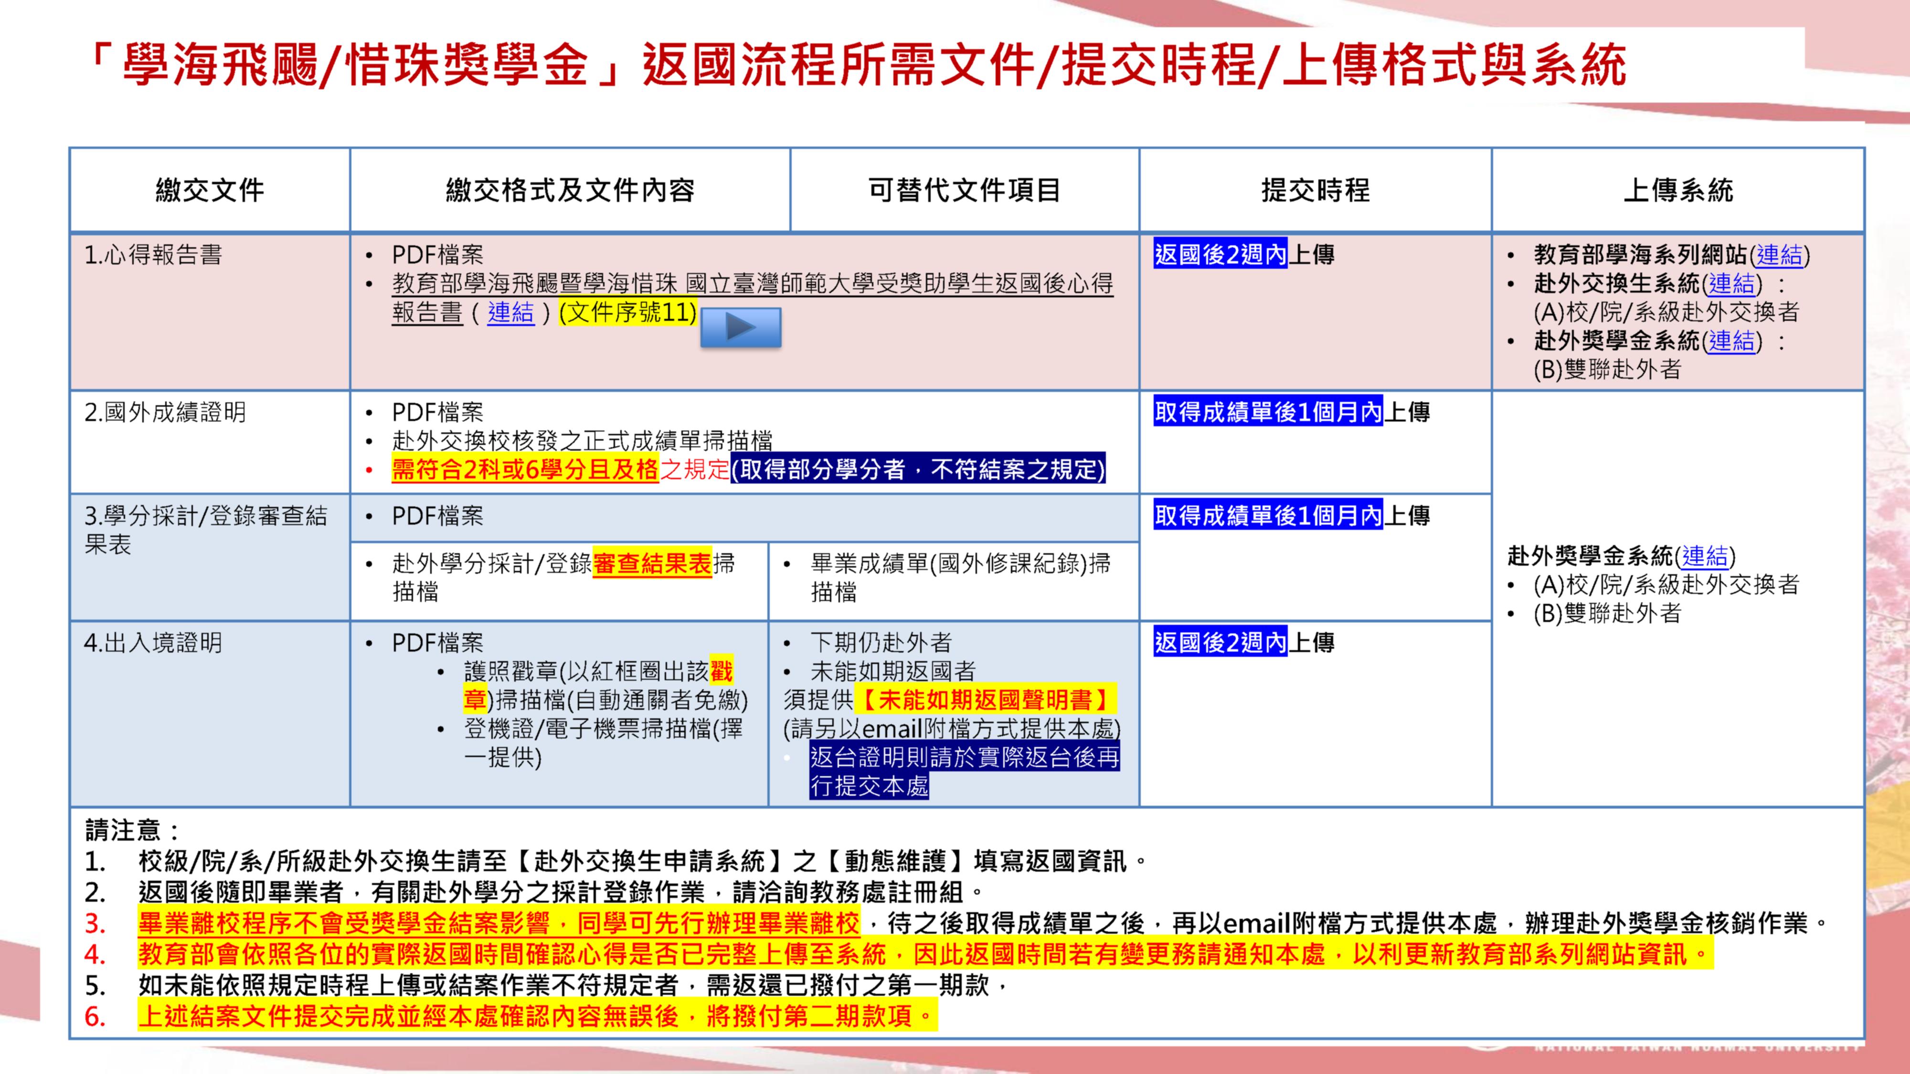
Task: Select the 可替代文件項目 column header
Action: (964, 190)
